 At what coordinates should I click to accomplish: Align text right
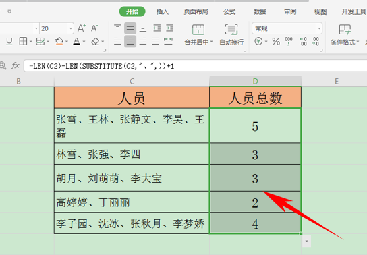tap(143, 41)
